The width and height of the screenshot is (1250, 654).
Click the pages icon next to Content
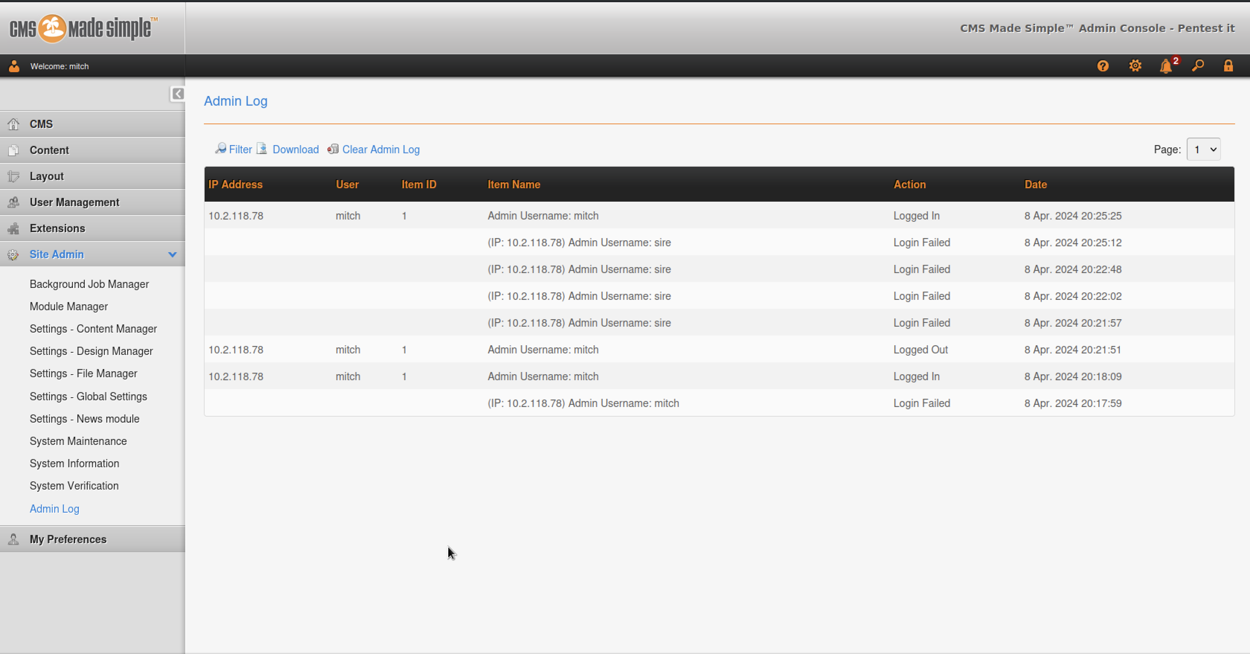(x=14, y=150)
